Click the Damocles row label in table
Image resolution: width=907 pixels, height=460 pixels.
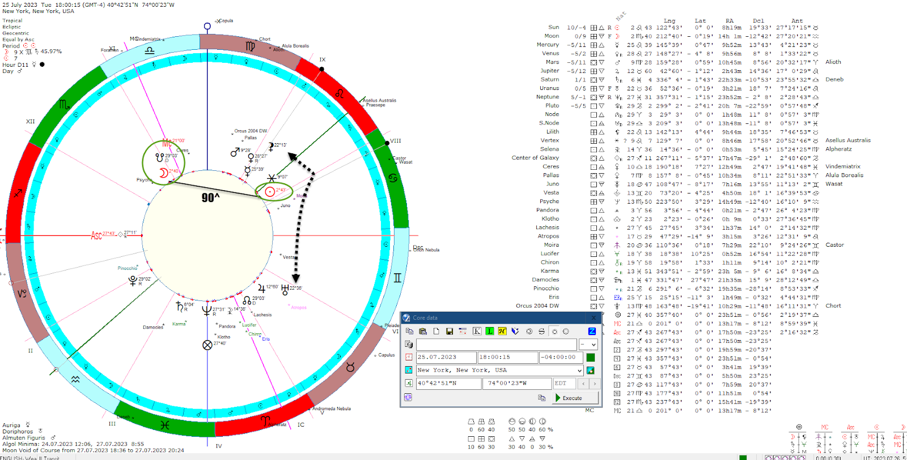coord(545,280)
